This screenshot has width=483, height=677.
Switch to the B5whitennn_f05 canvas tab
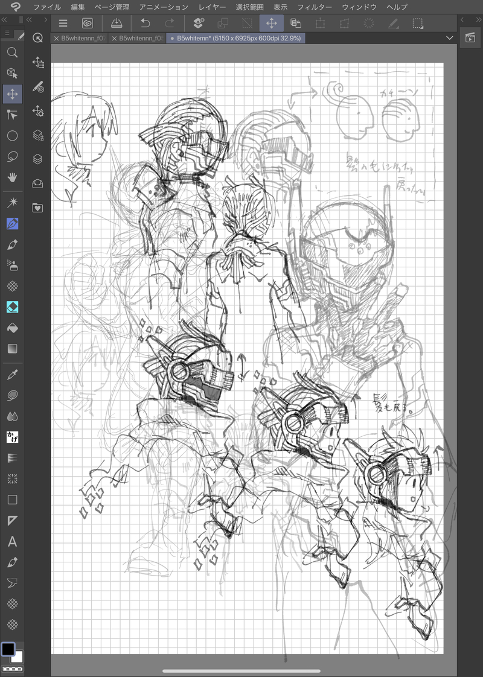tap(141, 38)
